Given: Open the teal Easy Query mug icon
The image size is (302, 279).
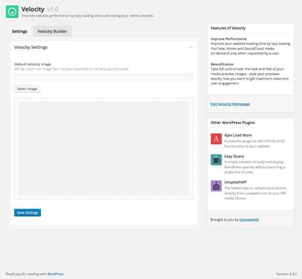Looking at the screenshot, I should pos(216,160).
